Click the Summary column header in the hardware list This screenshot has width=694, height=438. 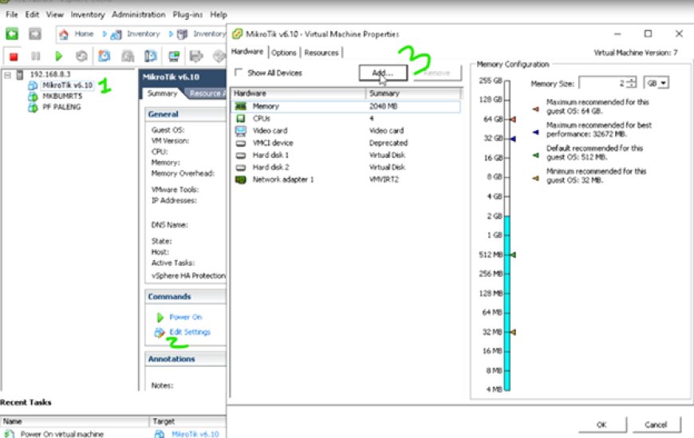coord(414,93)
